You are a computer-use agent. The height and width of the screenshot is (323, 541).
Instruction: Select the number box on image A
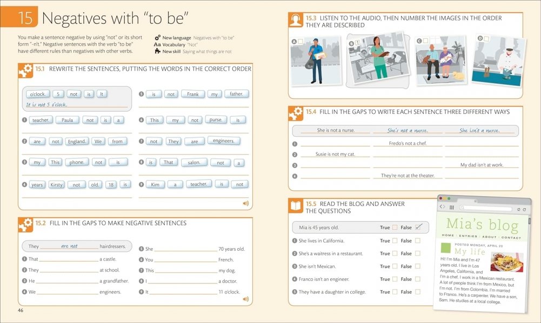click(300, 41)
